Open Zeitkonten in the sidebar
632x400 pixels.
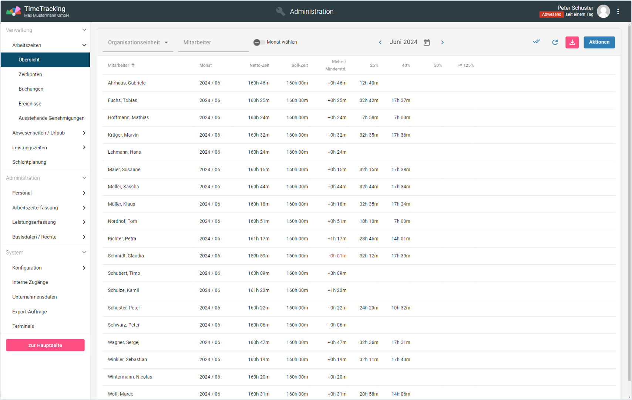click(30, 74)
